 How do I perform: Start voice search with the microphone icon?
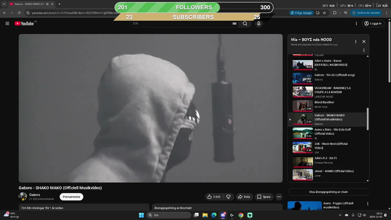click(259, 24)
